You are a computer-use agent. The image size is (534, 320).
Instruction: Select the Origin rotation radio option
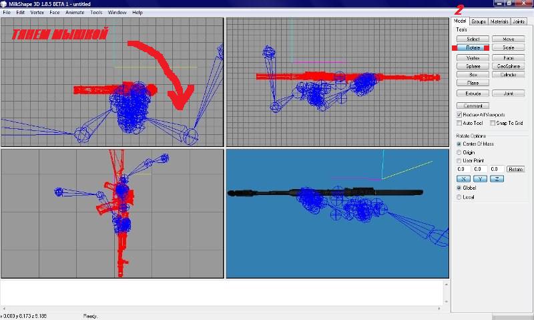coord(459,152)
